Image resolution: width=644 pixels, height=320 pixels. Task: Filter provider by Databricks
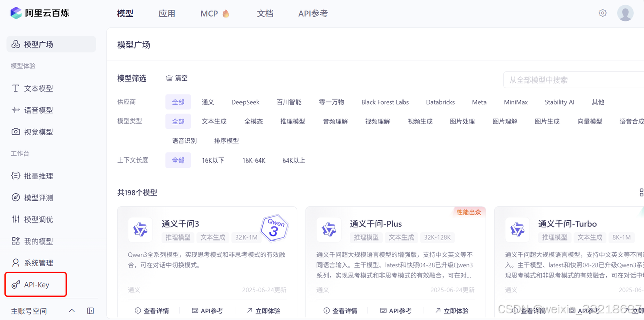coord(440,102)
